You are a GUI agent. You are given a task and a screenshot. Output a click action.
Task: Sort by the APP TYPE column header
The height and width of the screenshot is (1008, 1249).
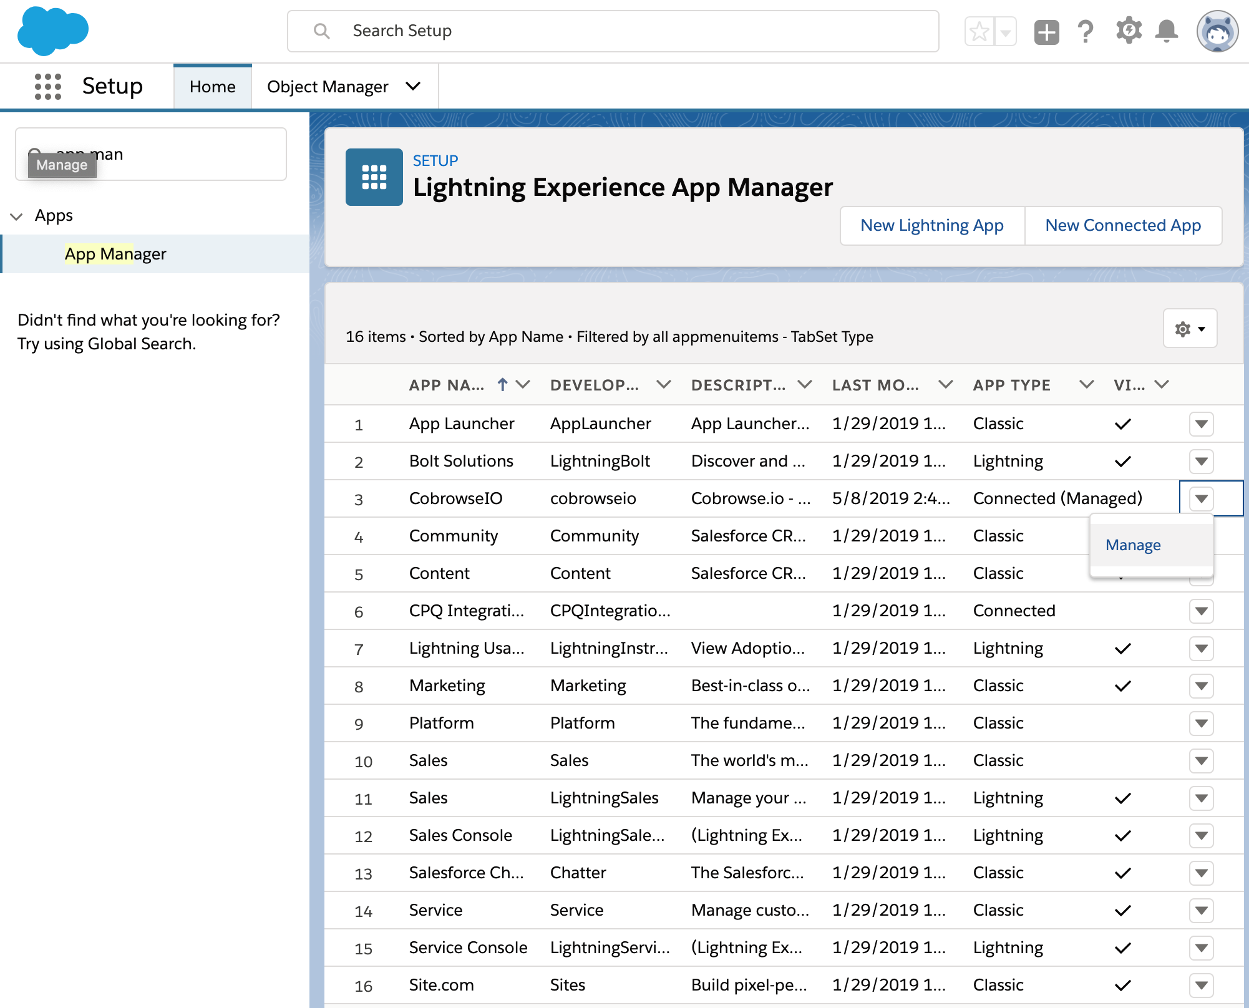[x=1012, y=385]
